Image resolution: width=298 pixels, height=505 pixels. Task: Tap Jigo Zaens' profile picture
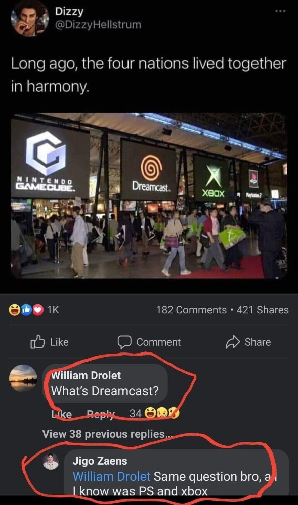click(x=51, y=461)
